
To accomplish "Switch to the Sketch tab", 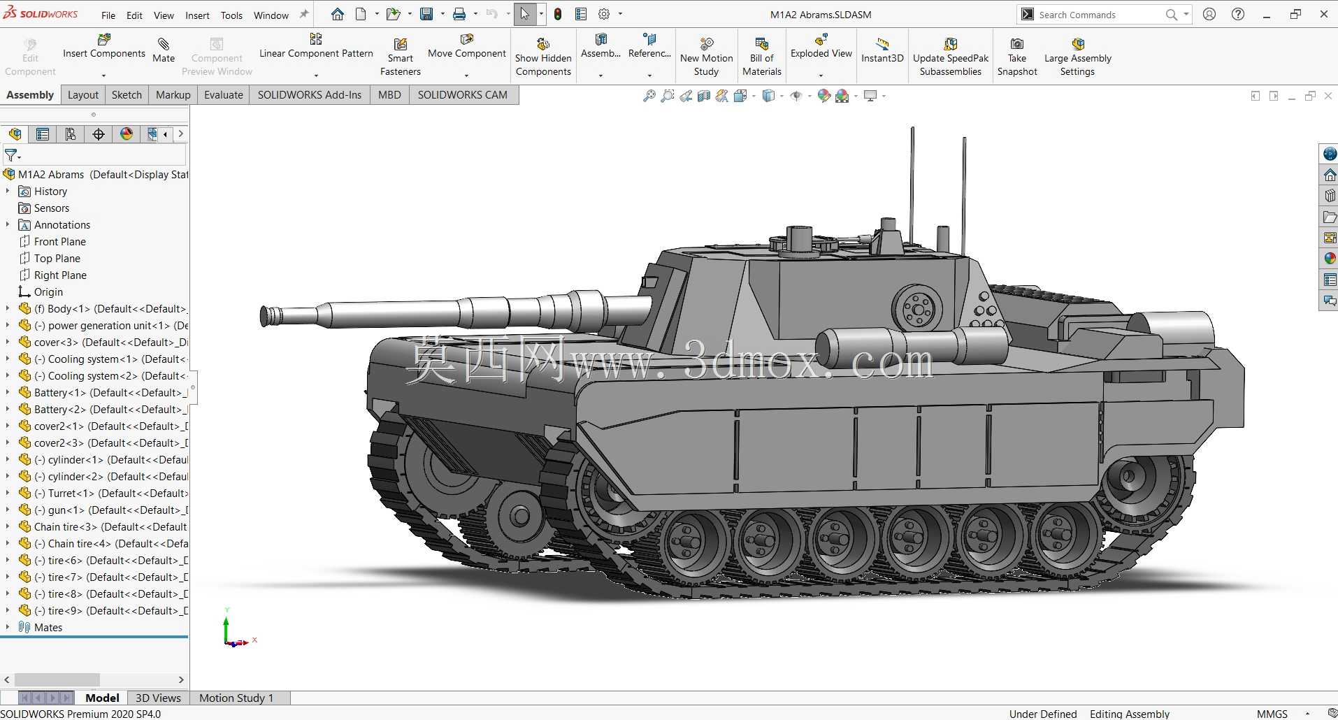I will click(x=127, y=95).
